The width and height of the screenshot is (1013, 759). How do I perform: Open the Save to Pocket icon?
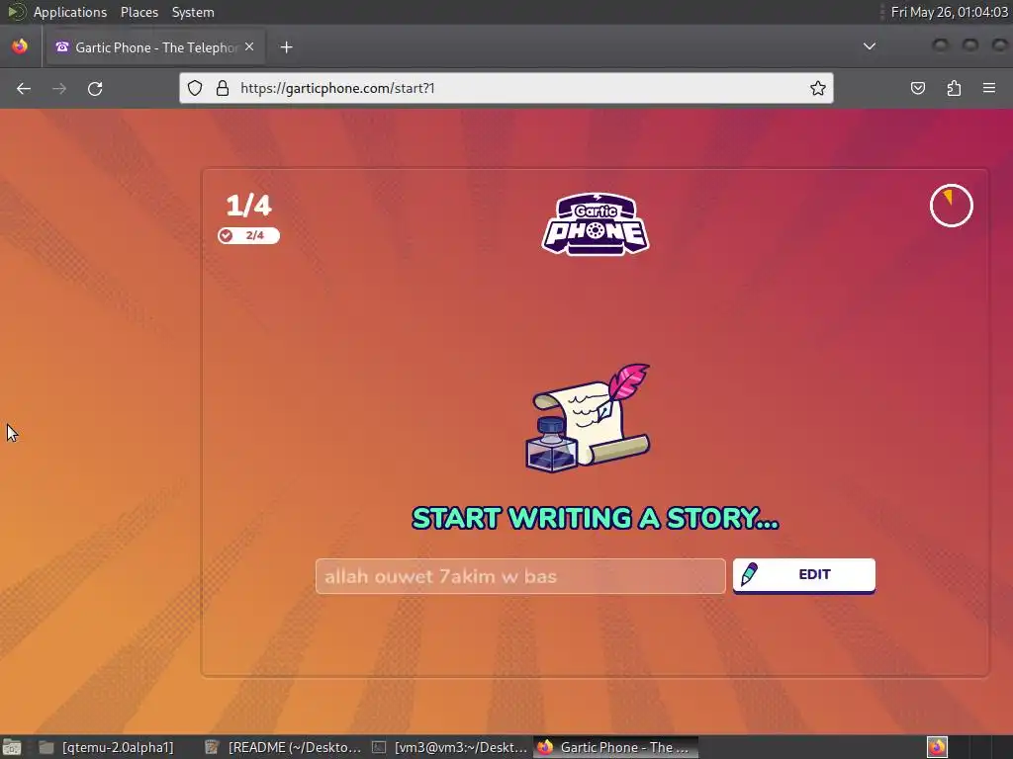917,88
